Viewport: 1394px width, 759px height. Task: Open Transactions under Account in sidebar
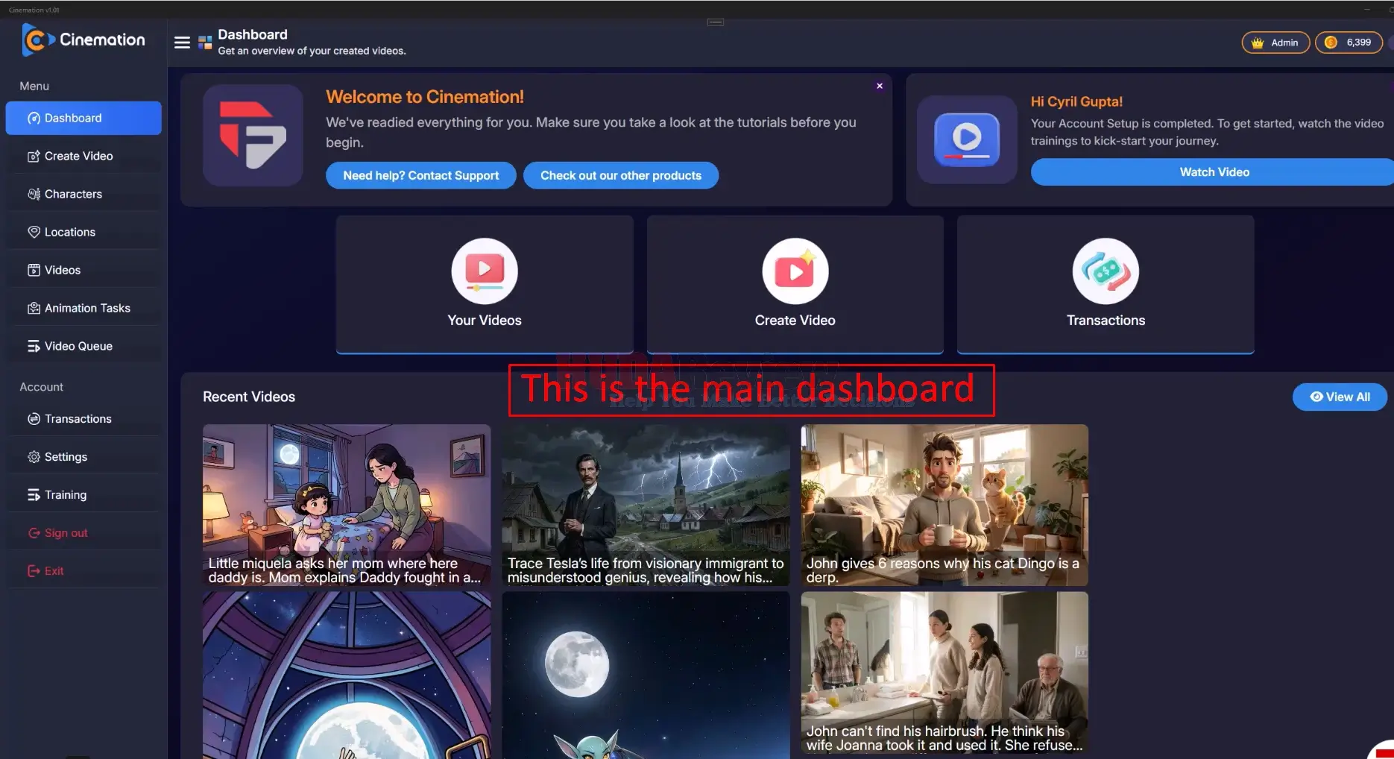coord(83,419)
